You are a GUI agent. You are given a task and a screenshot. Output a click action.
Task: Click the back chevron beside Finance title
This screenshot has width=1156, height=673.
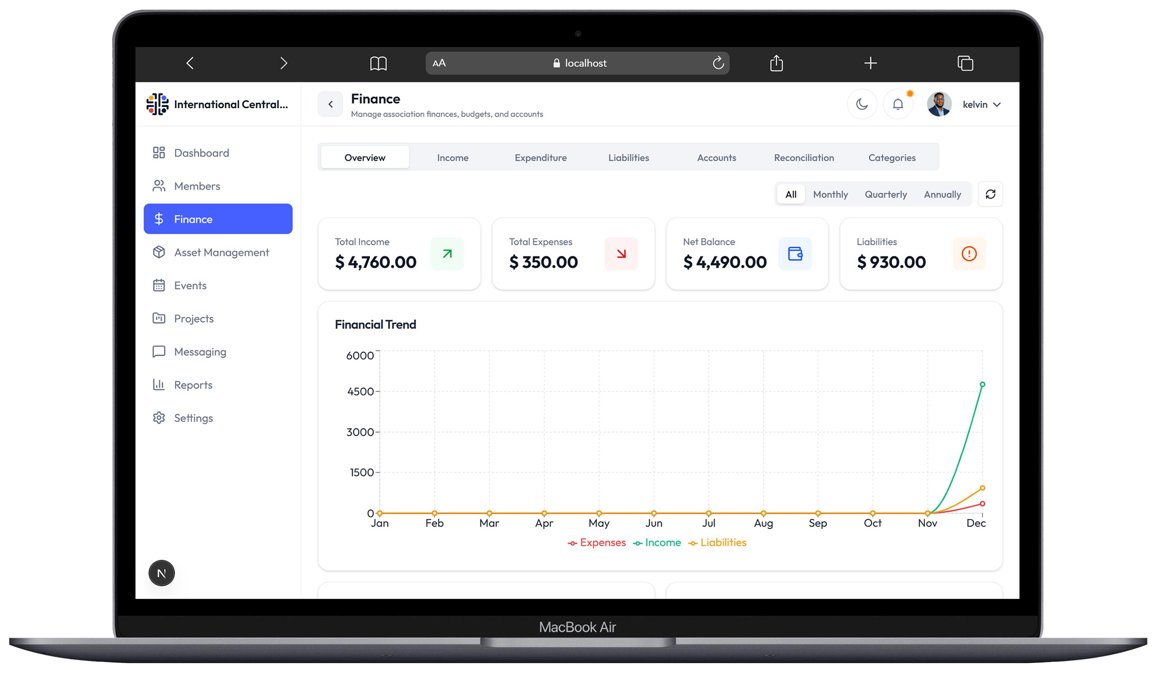330,104
